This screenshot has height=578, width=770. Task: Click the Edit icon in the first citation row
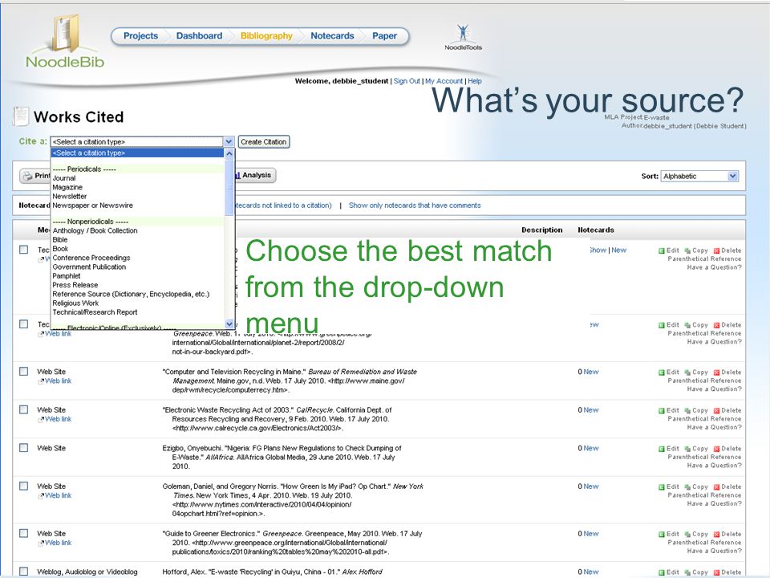pyautogui.click(x=662, y=250)
